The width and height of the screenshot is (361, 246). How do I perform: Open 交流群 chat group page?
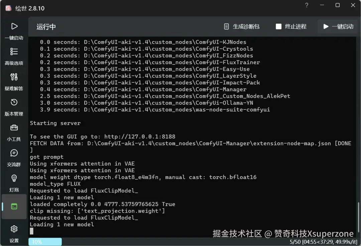click(14, 158)
